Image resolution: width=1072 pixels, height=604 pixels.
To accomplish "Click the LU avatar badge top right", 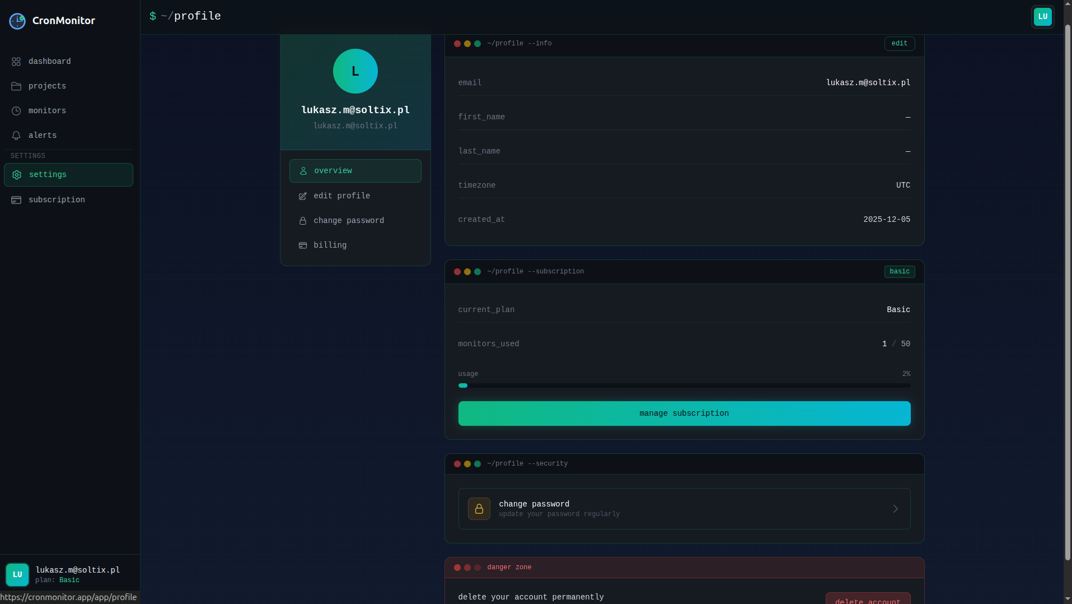I will click(1042, 16).
